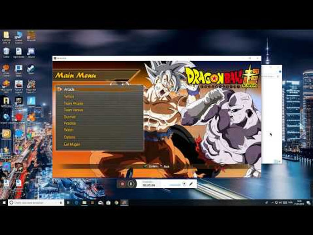
Task: Click the recording elapsed time display
Action: pyautogui.click(x=149, y=185)
